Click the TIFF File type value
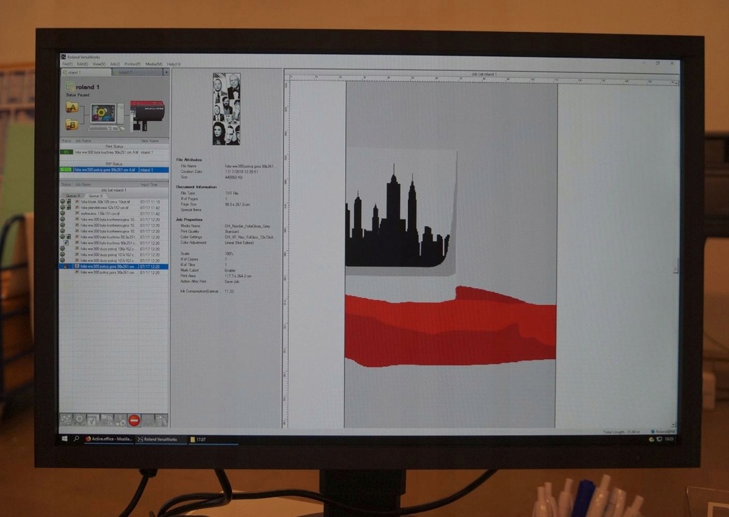 231,193
